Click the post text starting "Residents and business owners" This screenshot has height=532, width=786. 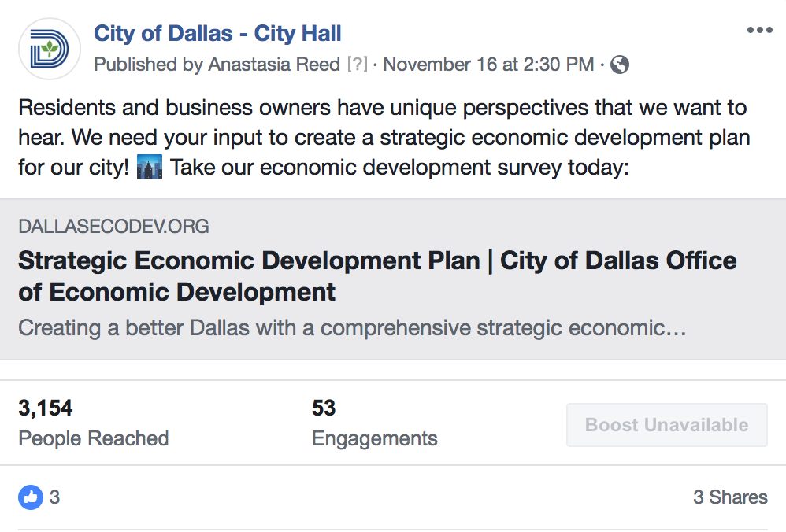(382, 138)
